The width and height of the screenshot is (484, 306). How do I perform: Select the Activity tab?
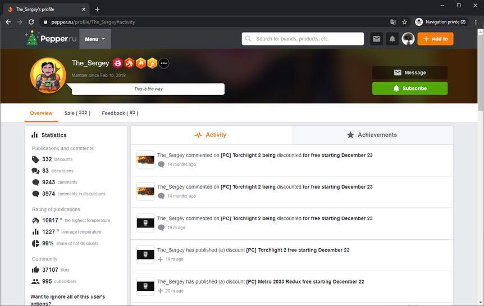coord(211,135)
